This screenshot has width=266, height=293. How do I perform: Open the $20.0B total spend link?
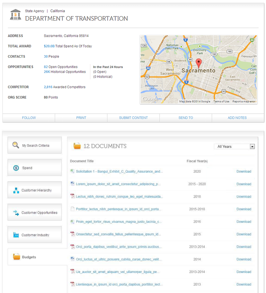49,46
